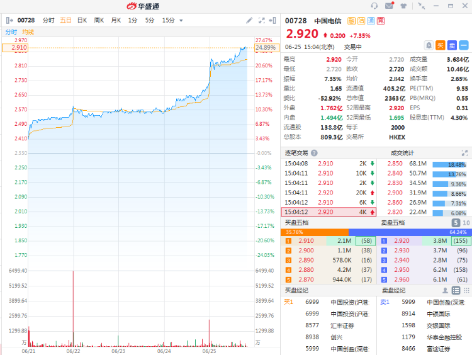
Task: Click the 52周最高 value 2.920
Action: (396, 108)
